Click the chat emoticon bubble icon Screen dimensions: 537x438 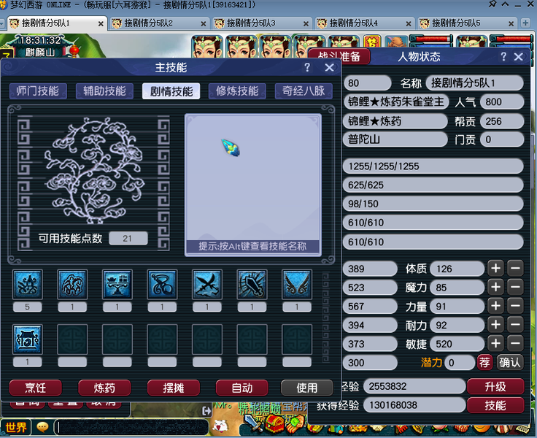coord(42,427)
